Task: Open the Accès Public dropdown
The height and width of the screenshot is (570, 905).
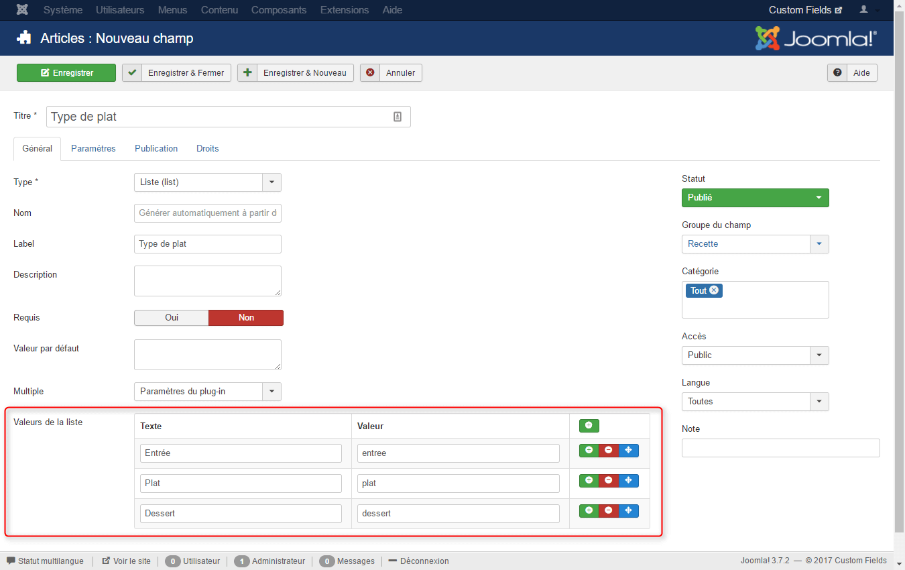Action: click(x=756, y=355)
